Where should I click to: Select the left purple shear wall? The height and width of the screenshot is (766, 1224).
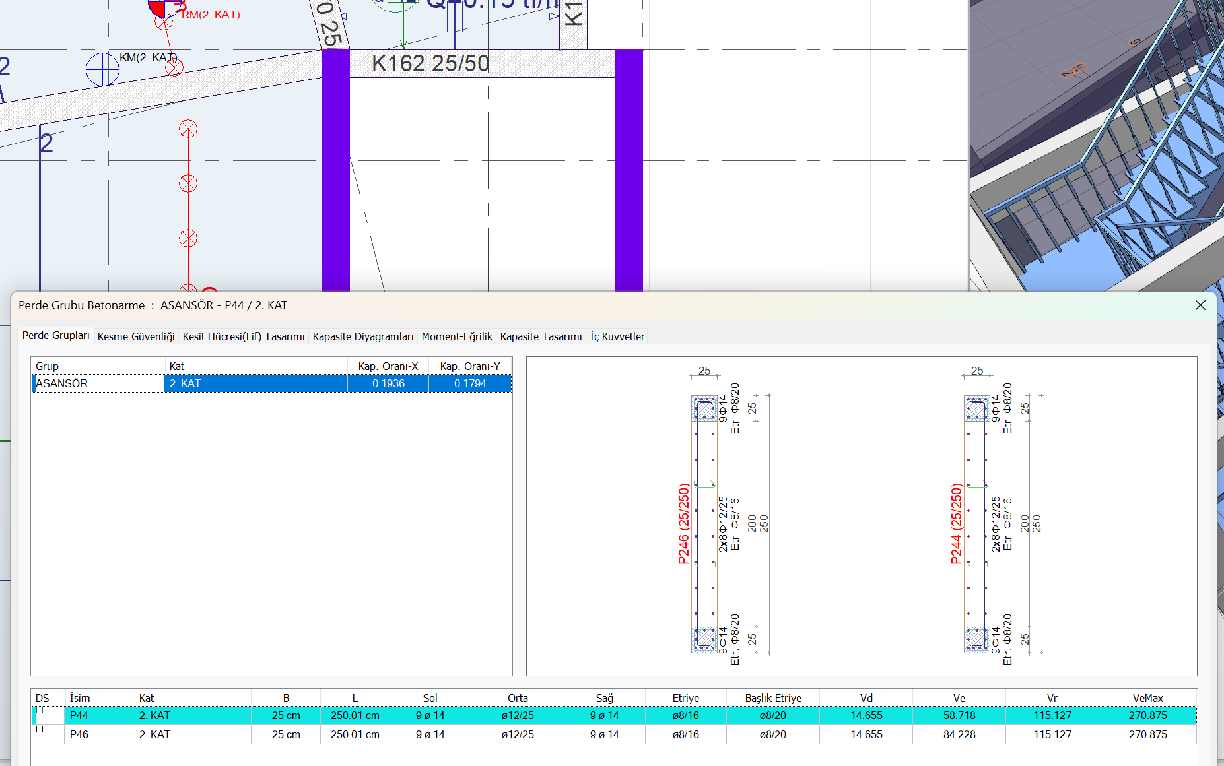pyautogui.click(x=335, y=170)
